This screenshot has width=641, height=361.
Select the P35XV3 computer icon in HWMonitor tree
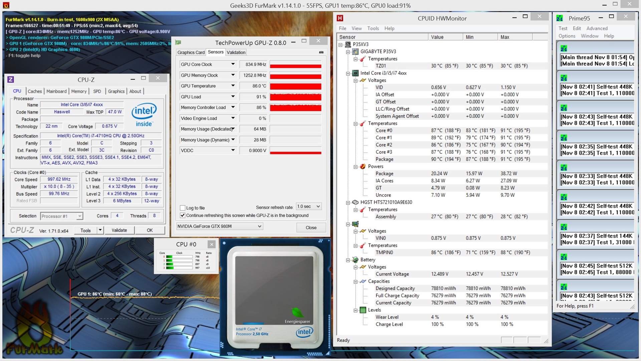[348, 44]
